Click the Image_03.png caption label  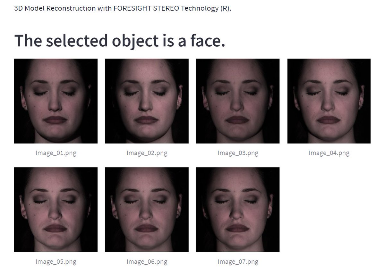[x=238, y=153]
